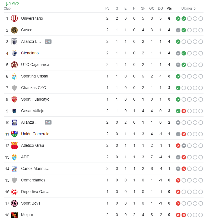The image size is (208, 222).
Task: Click the Sport Huancayo red crest
Action: click(14, 99)
